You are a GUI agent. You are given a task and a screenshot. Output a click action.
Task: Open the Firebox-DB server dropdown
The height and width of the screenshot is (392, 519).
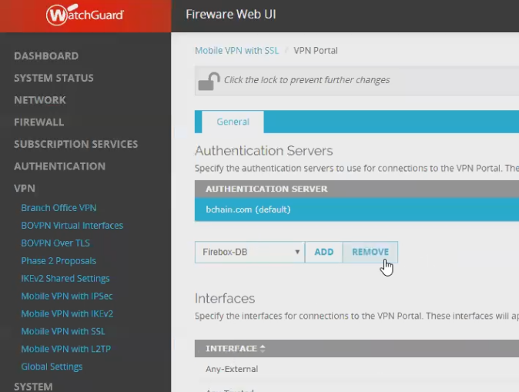pos(249,252)
